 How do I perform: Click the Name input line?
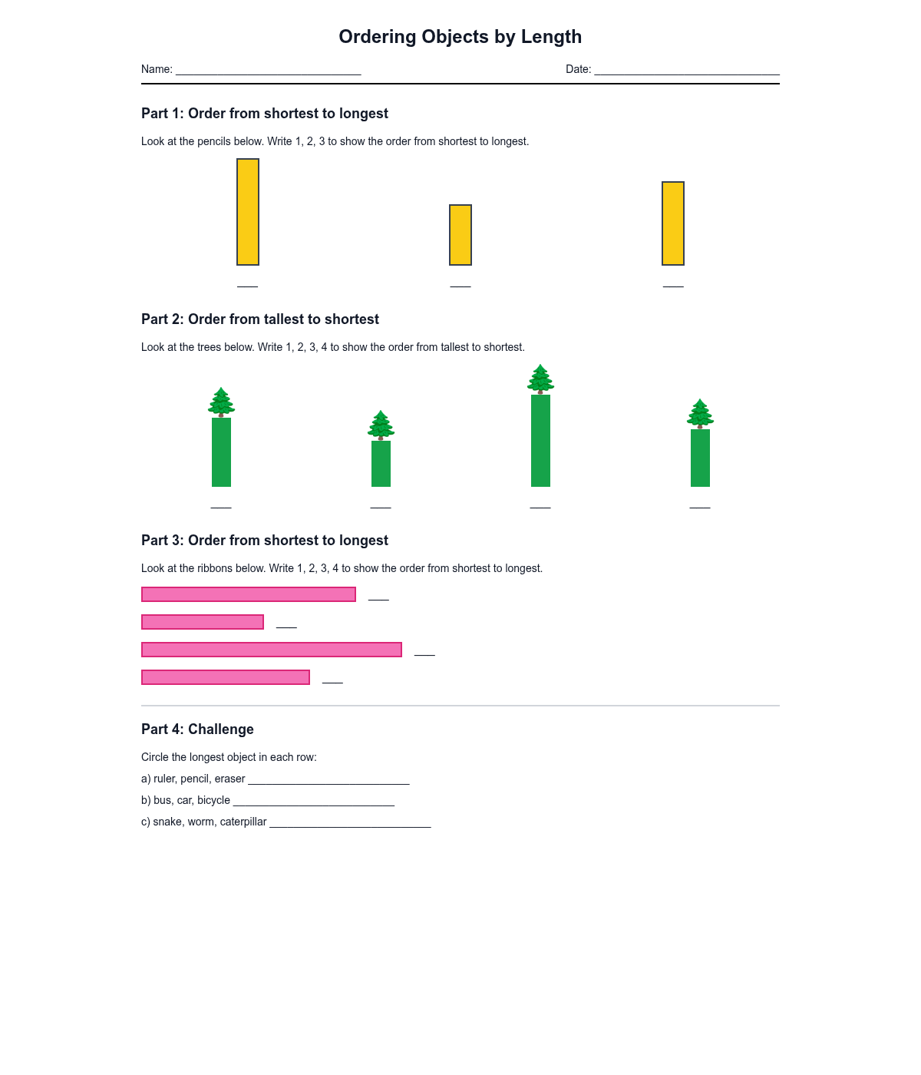[x=269, y=70]
